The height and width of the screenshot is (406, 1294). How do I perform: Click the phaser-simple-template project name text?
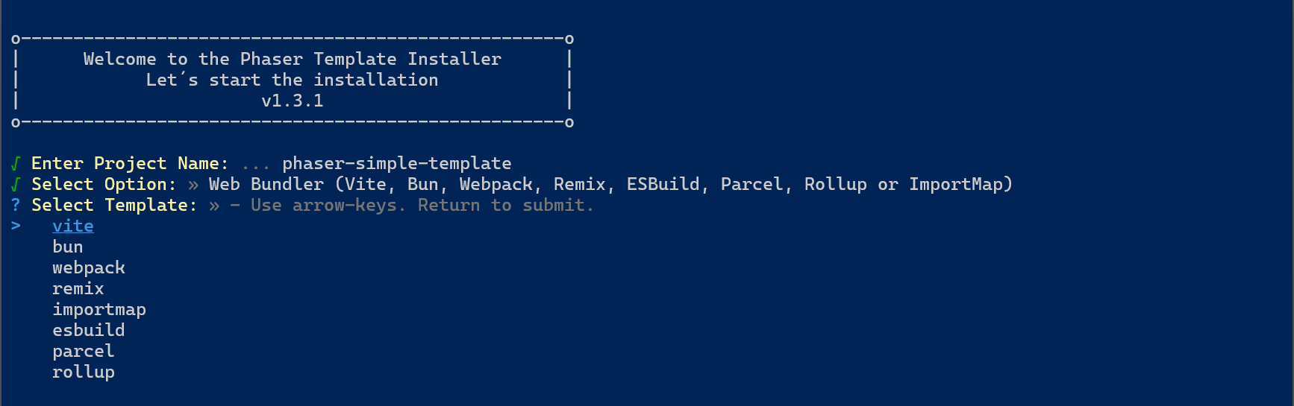(397, 163)
